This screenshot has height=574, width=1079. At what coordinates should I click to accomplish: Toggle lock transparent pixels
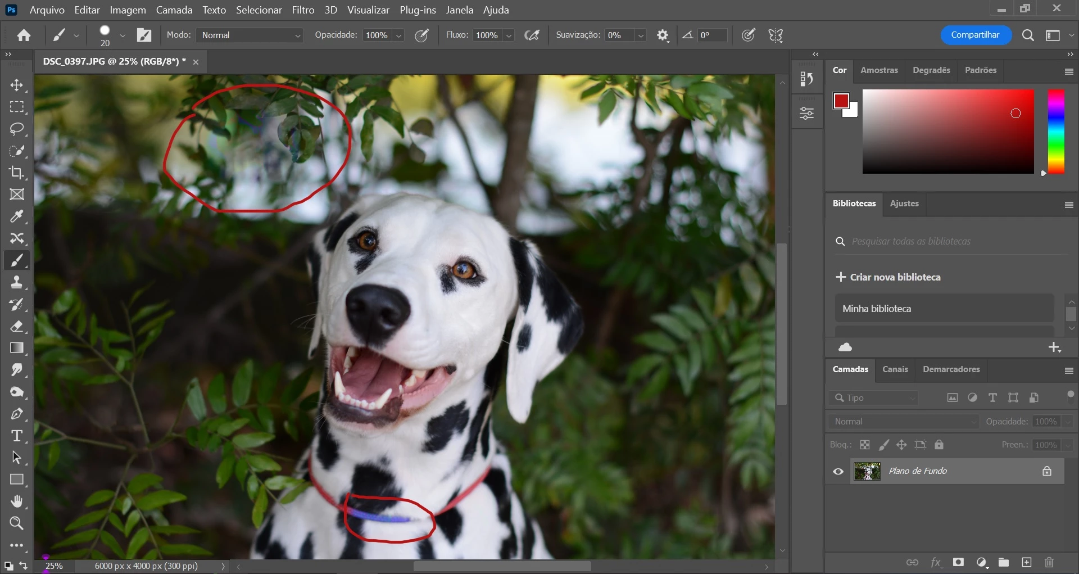point(865,445)
